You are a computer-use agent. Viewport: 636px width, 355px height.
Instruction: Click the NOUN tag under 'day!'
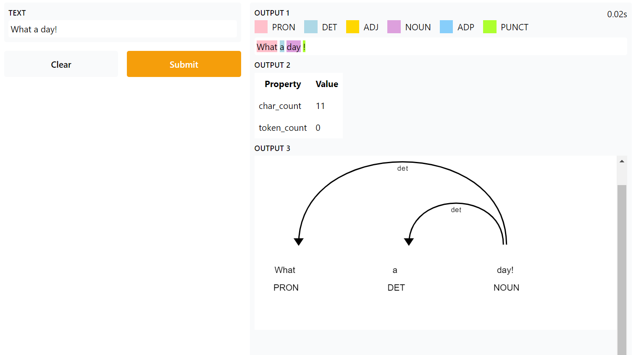click(x=506, y=287)
